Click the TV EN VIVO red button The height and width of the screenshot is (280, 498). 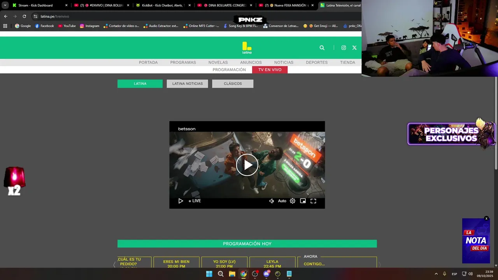[x=270, y=70]
